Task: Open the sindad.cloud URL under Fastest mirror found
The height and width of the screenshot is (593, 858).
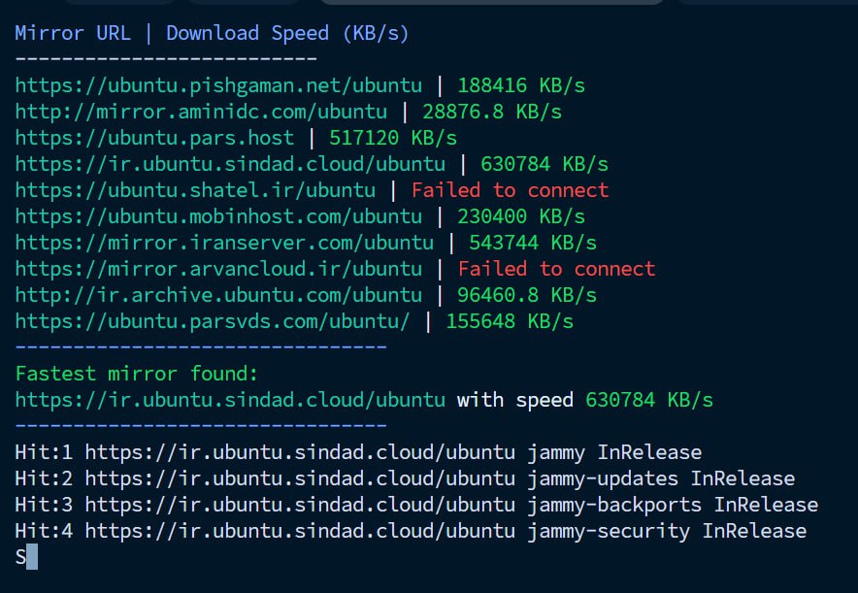Action: (x=230, y=400)
